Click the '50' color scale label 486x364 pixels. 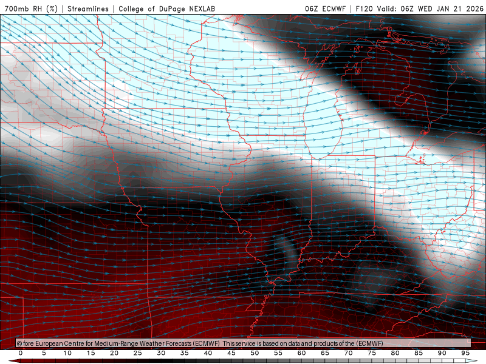pos(255,353)
